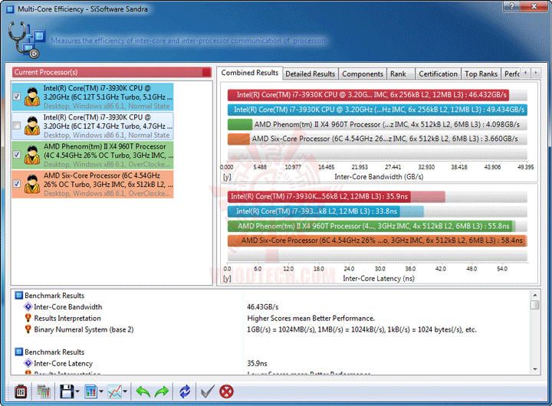Click the avatar icon of the 5.1GHz i7-3930K

point(32,97)
